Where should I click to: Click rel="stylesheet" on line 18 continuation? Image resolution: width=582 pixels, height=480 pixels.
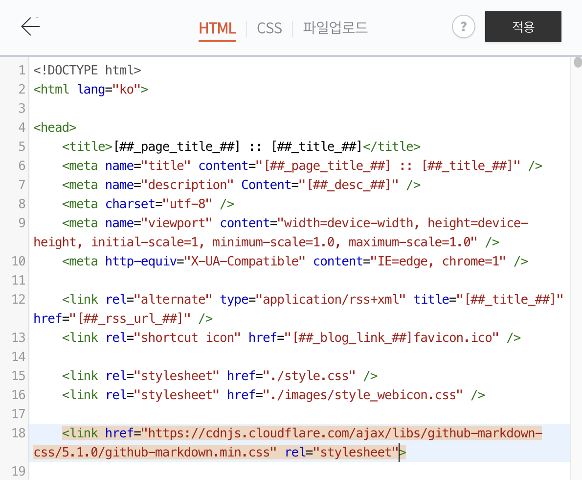pos(341,452)
